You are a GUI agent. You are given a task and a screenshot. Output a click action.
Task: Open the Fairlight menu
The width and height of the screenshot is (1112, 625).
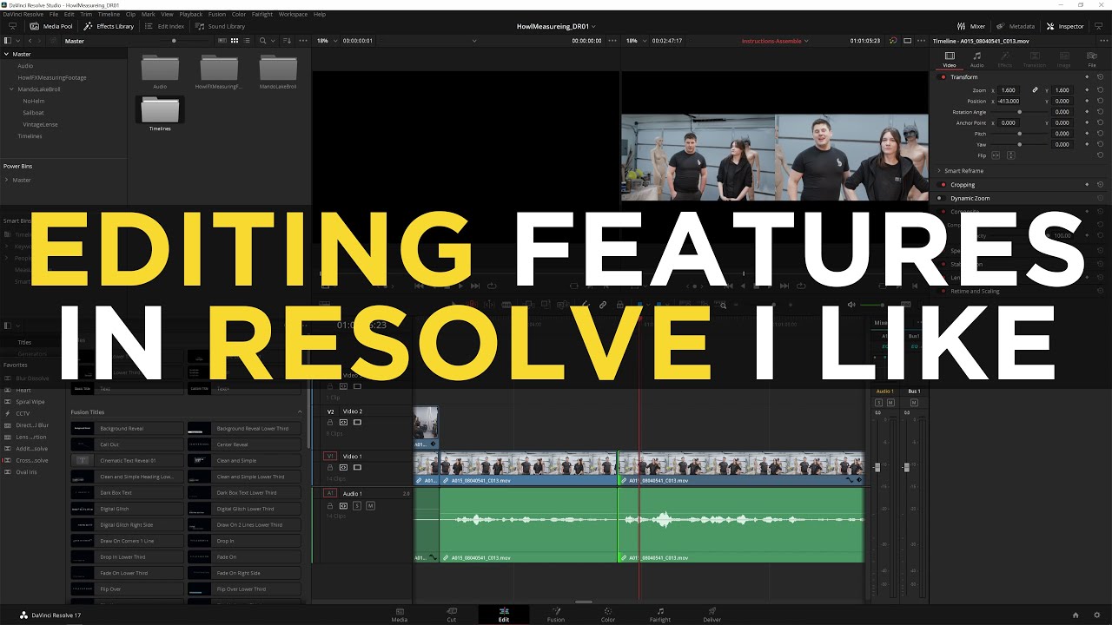pos(261,14)
